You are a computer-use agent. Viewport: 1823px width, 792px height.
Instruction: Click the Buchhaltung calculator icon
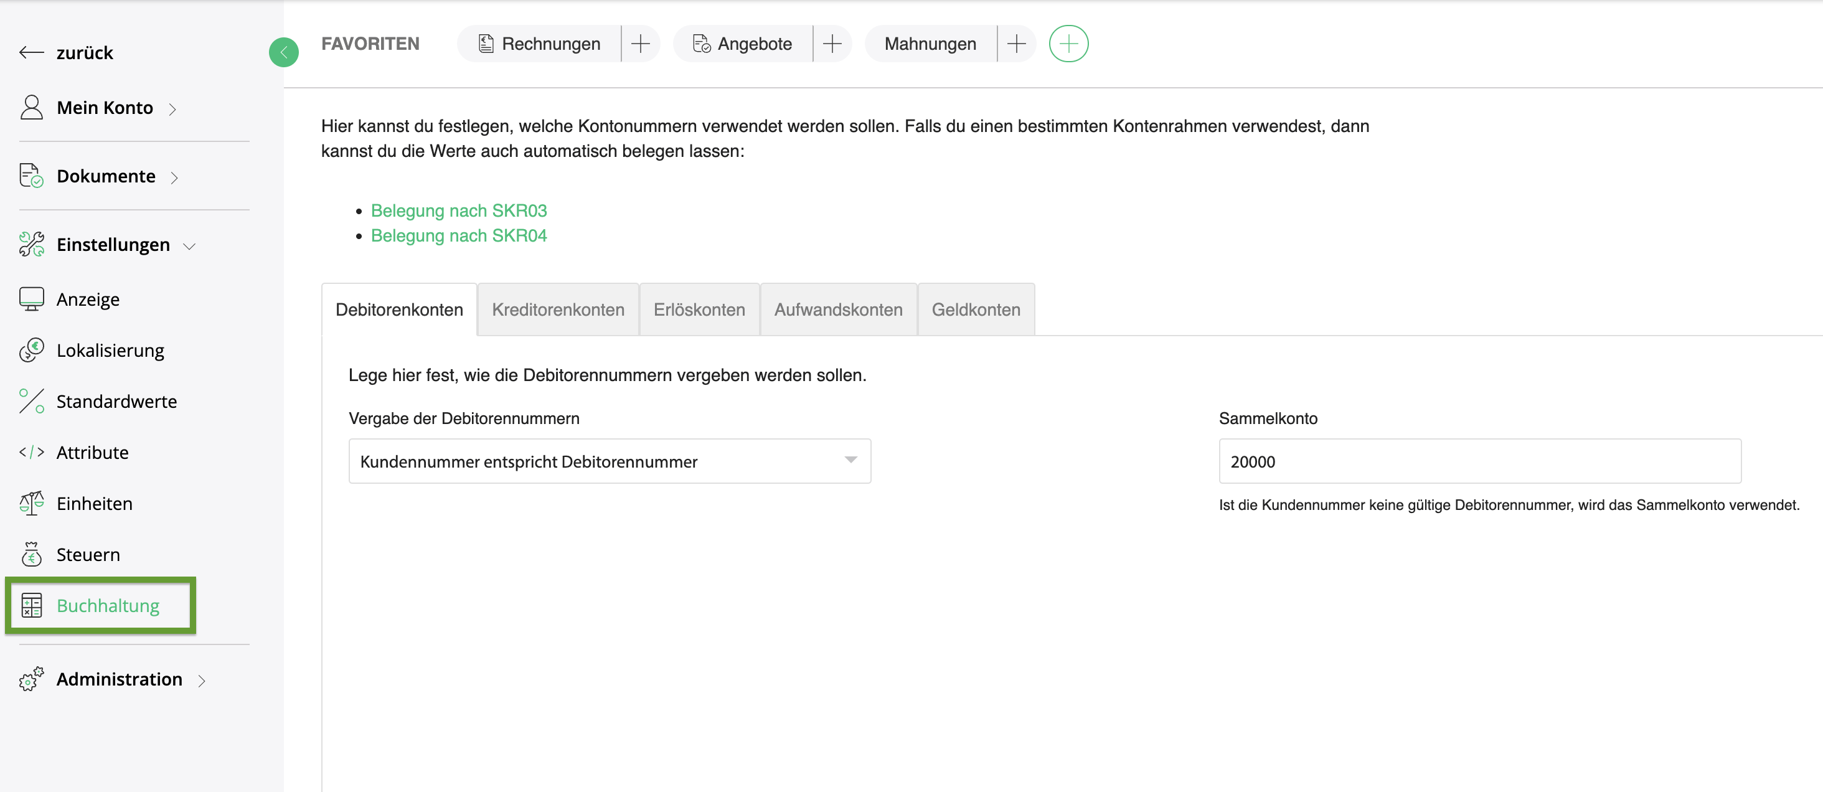[31, 605]
